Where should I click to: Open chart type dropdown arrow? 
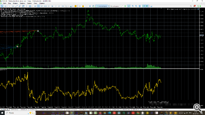(x=69, y=6)
